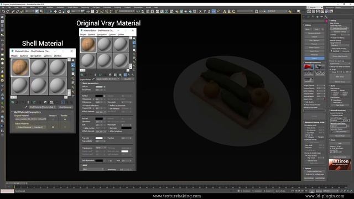Screen dimensions: 354x199
Task: Select Original Material Viewport radio button
Action: click(x=53, y=119)
